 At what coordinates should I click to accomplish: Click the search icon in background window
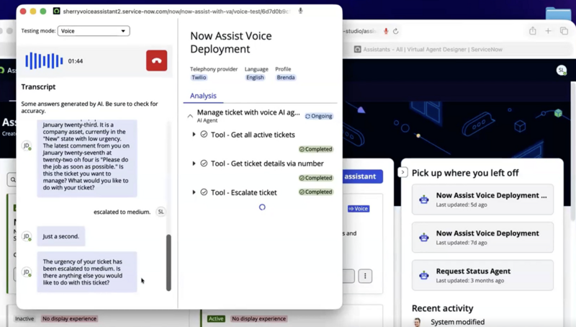(x=13, y=179)
